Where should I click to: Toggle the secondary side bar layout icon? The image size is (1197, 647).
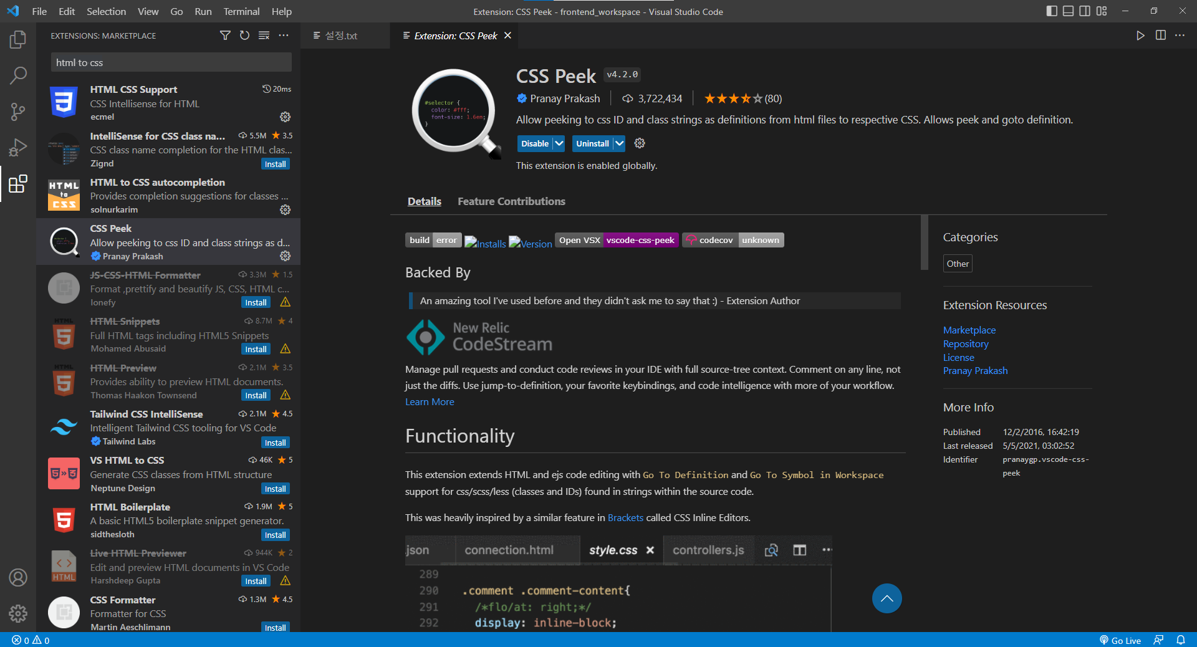coord(1085,11)
